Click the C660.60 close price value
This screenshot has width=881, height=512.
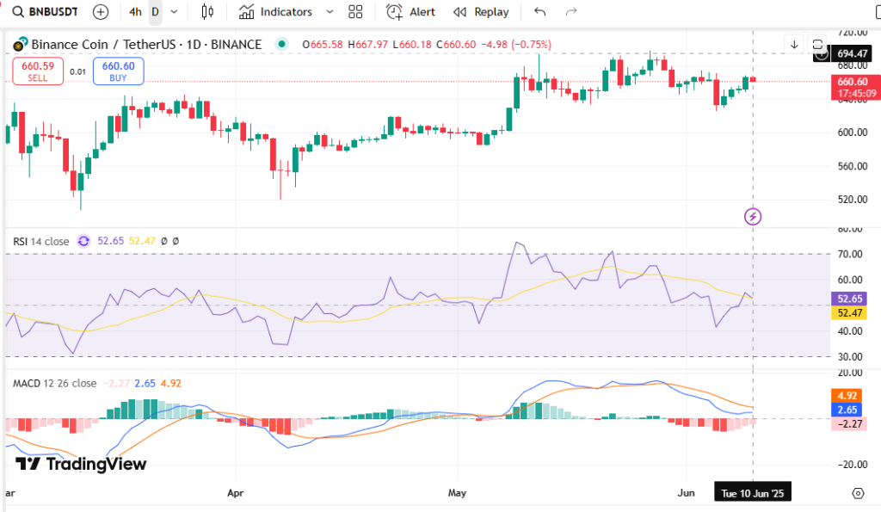point(456,45)
